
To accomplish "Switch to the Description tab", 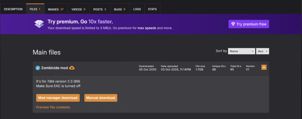I will point(13,9).
